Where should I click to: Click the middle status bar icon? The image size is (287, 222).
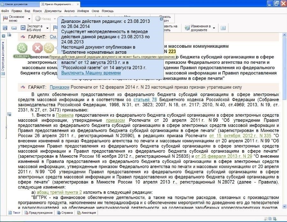click(270, 219)
